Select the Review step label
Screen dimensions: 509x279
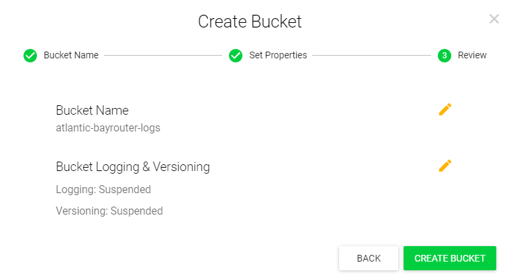(x=472, y=56)
